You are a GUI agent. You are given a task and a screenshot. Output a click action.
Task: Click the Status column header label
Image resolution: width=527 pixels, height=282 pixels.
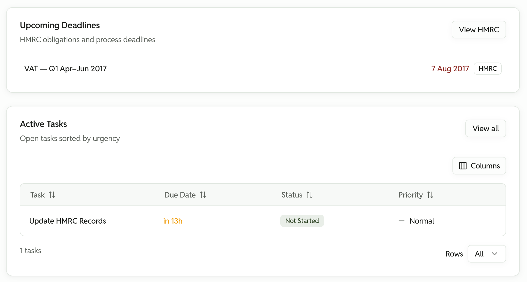tap(292, 195)
